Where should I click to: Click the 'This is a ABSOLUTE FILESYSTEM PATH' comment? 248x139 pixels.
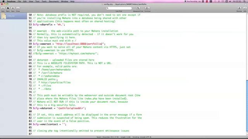pos(72,63)
